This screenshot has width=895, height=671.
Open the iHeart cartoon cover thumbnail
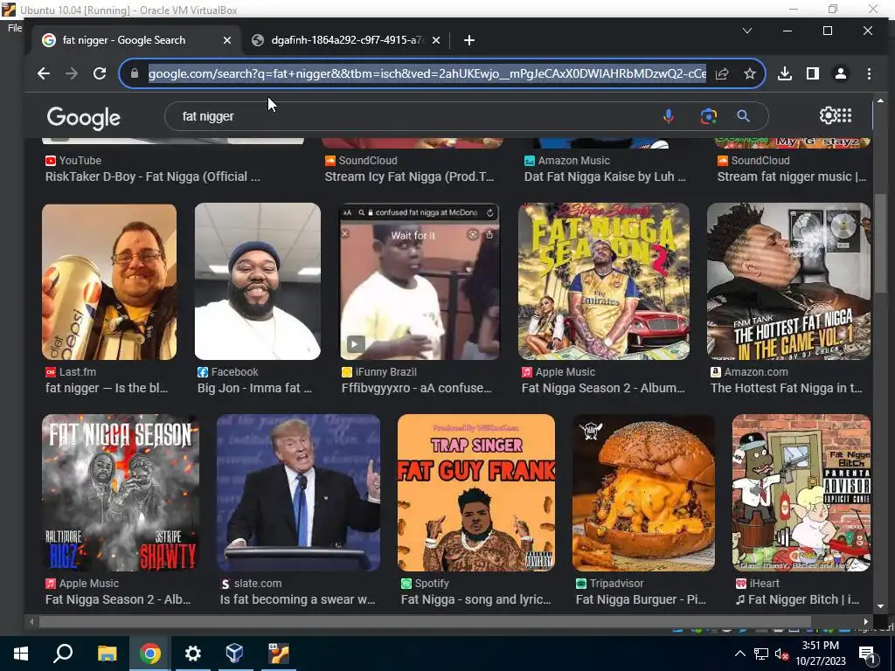(x=801, y=493)
